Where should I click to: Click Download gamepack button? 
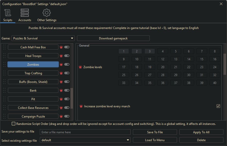(x=113, y=38)
